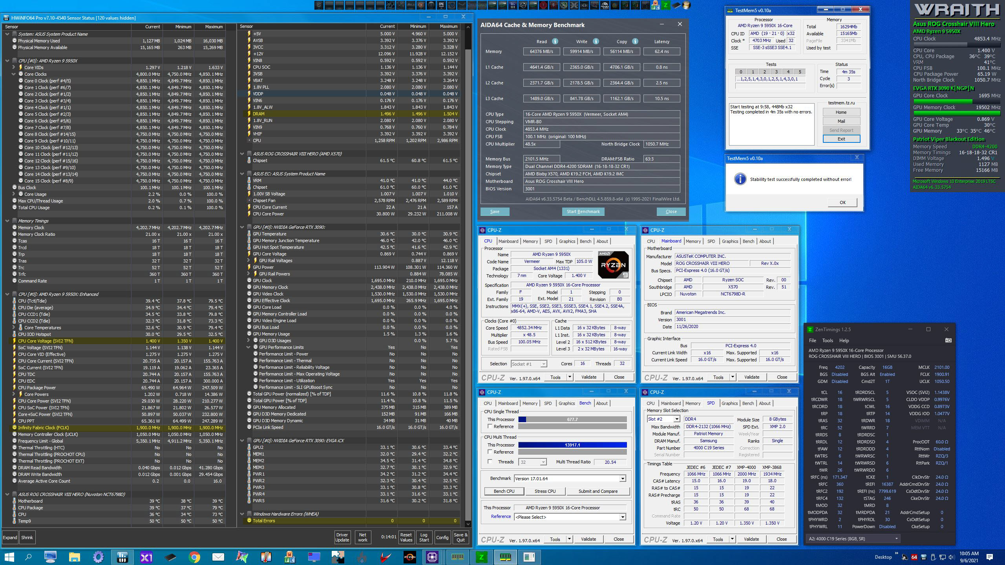Enable the CPU Multi Thread Reference checkbox
1005x565 pixels.
pos(490,452)
